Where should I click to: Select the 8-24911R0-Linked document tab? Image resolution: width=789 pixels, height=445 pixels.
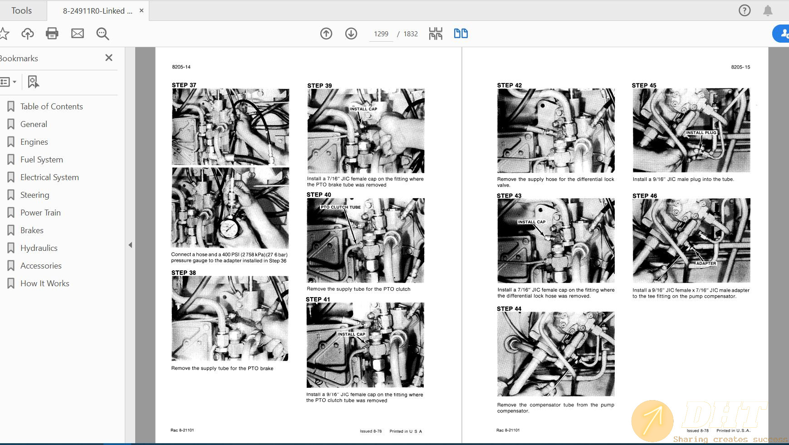tap(98, 11)
